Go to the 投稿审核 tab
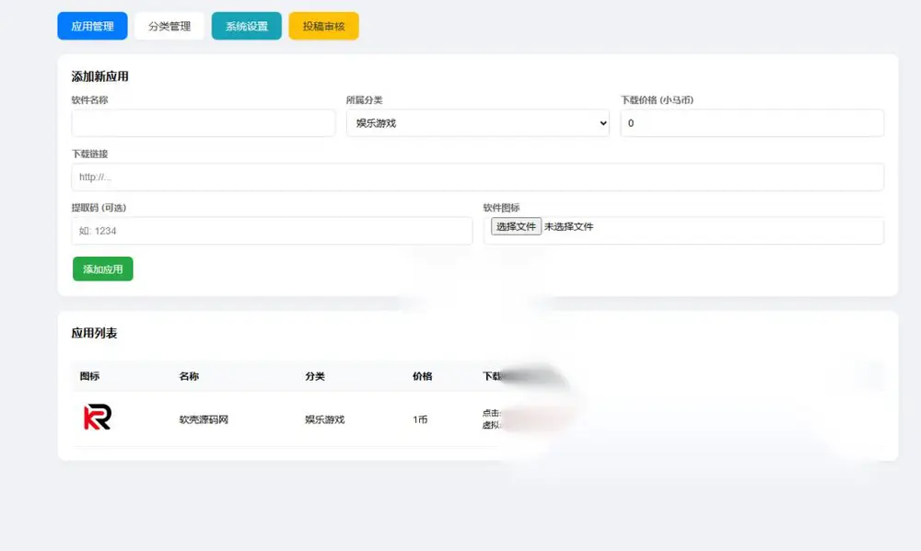The image size is (921, 551). 323,26
